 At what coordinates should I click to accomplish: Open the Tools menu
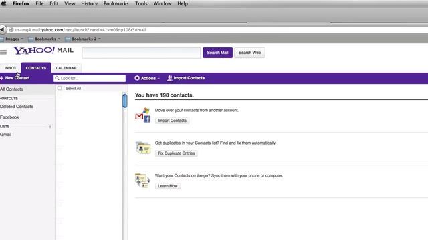point(141,3)
